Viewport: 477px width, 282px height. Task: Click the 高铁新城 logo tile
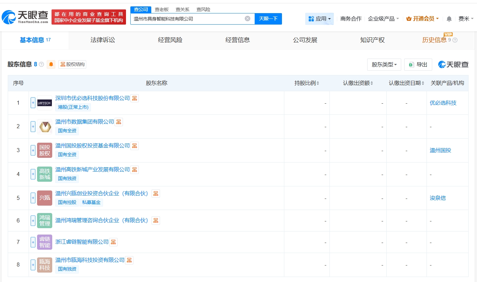pos(44,174)
